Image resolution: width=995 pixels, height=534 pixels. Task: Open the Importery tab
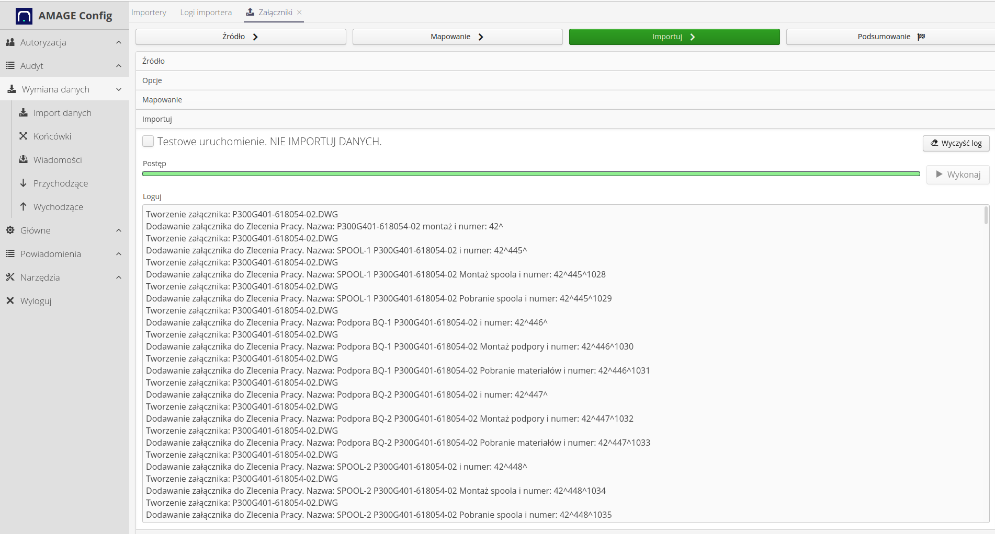pos(149,13)
